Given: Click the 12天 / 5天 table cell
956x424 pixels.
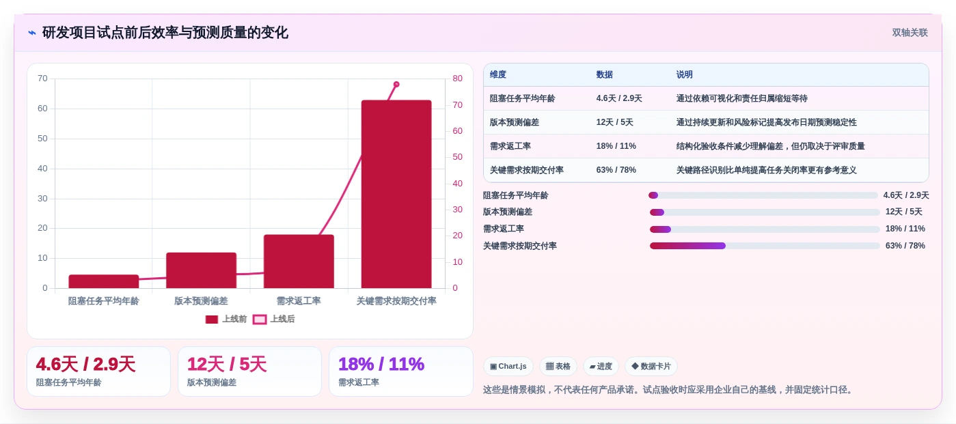Looking at the screenshot, I should tap(615, 122).
